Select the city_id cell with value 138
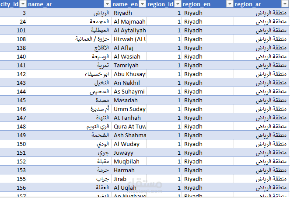 pyautogui.click(x=13, y=48)
